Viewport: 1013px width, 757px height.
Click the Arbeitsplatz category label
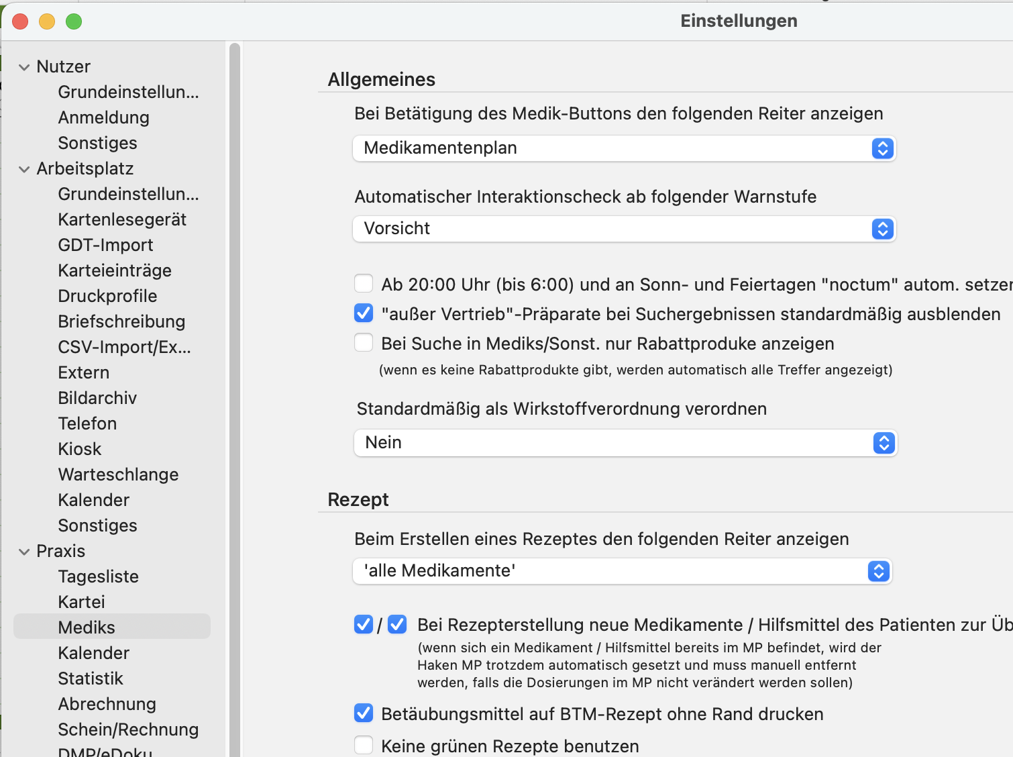pyautogui.click(x=85, y=168)
